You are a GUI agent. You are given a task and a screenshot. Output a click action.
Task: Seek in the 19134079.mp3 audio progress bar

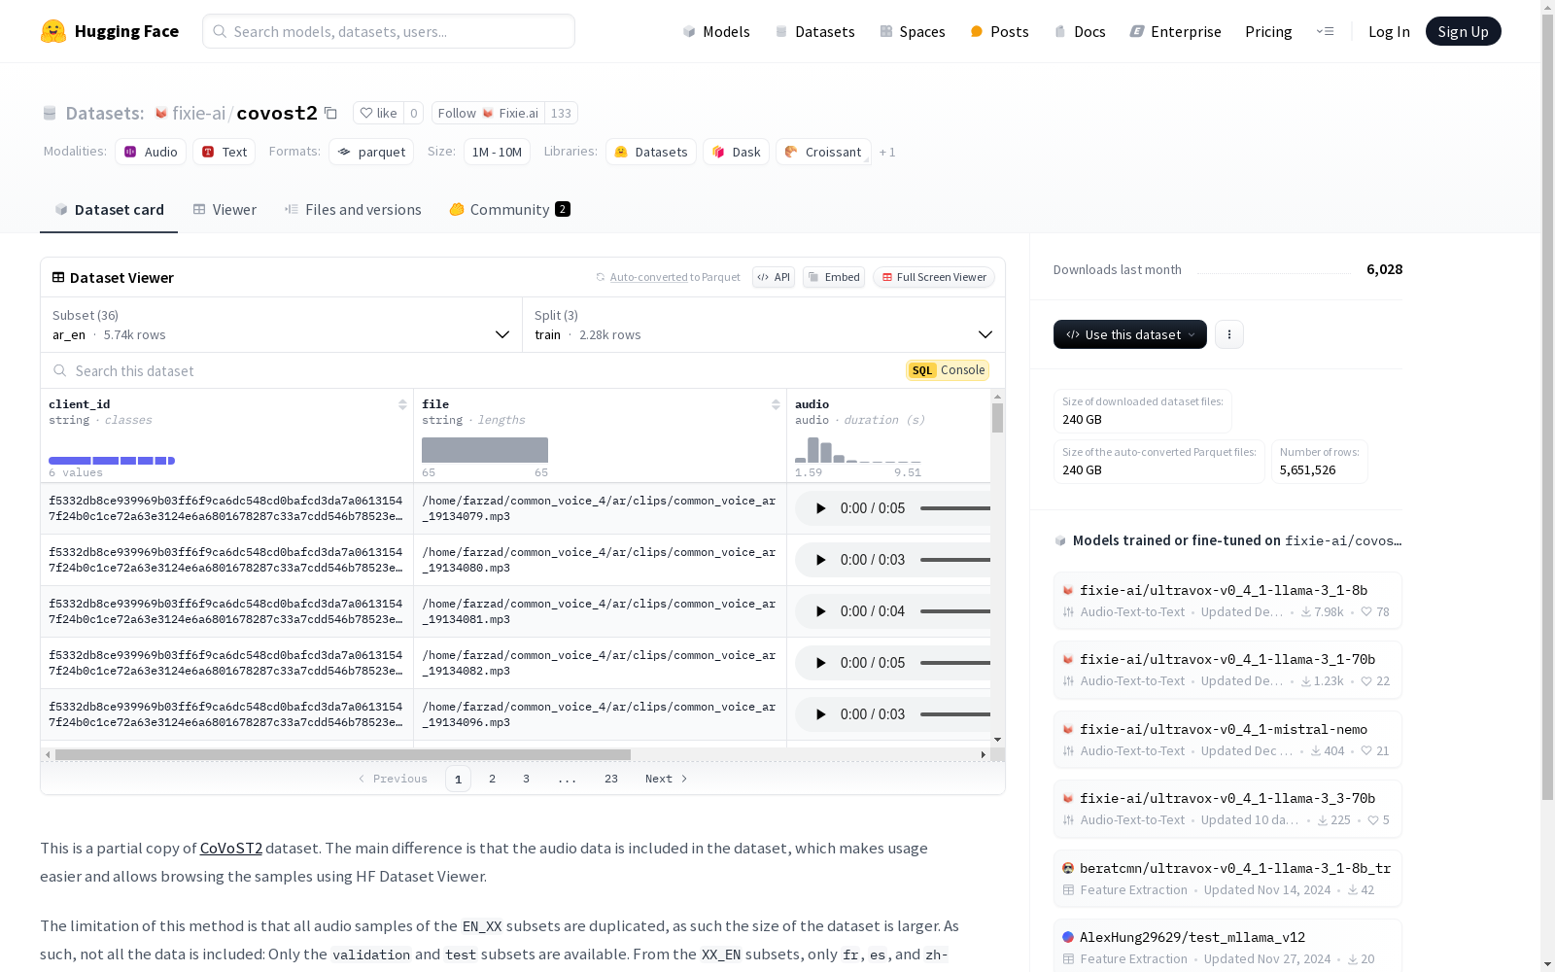point(955,508)
